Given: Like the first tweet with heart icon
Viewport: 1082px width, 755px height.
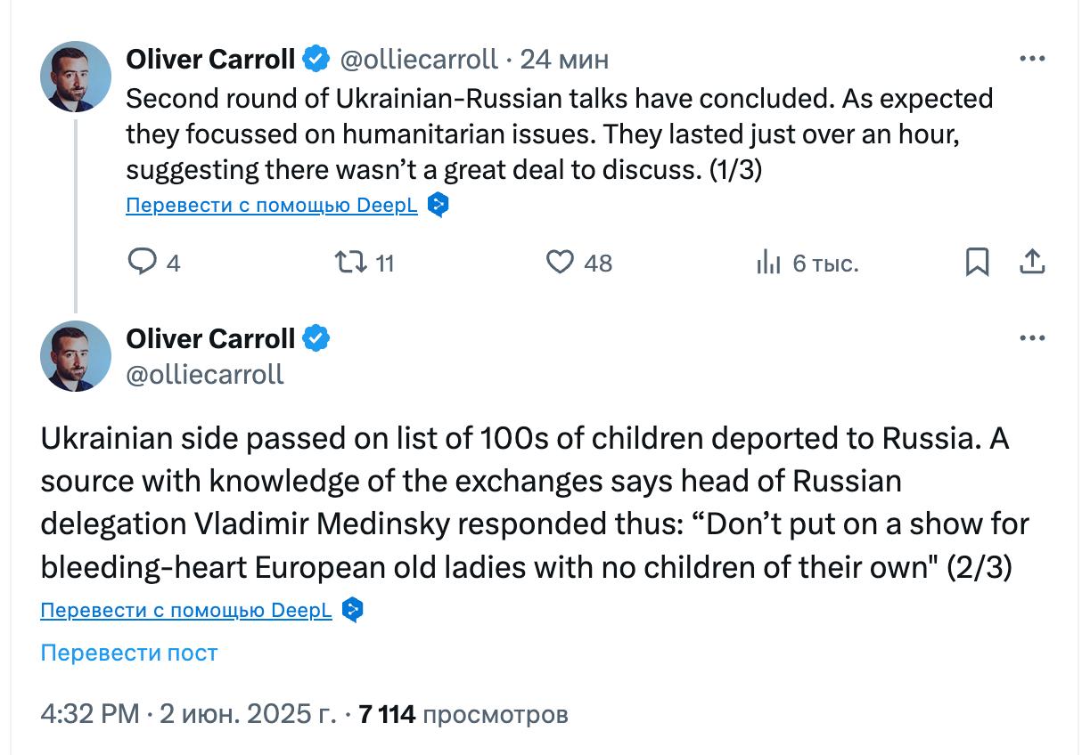Looking at the screenshot, I should coord(560,263).
